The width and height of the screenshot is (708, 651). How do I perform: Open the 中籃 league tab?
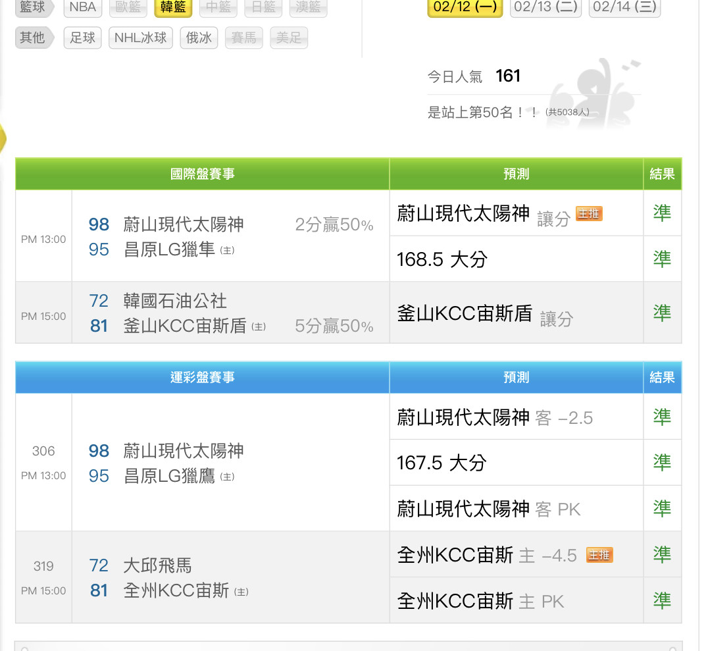(x=218, y=8)
